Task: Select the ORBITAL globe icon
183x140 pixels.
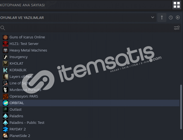Action: point(5,103)
